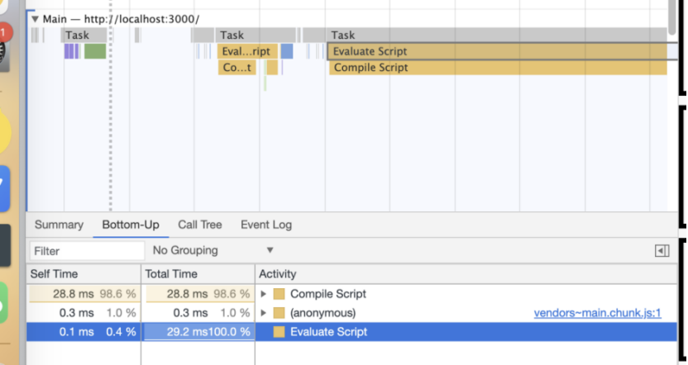Select the Bottom-Up tab

131,225
